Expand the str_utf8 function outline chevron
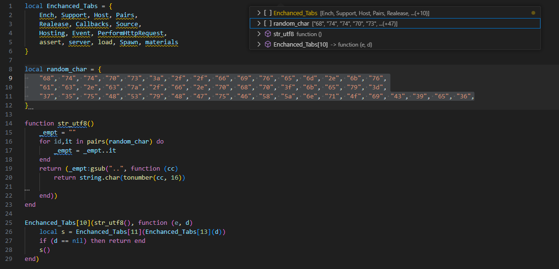The image size is (559, 269). click(259, 34)
